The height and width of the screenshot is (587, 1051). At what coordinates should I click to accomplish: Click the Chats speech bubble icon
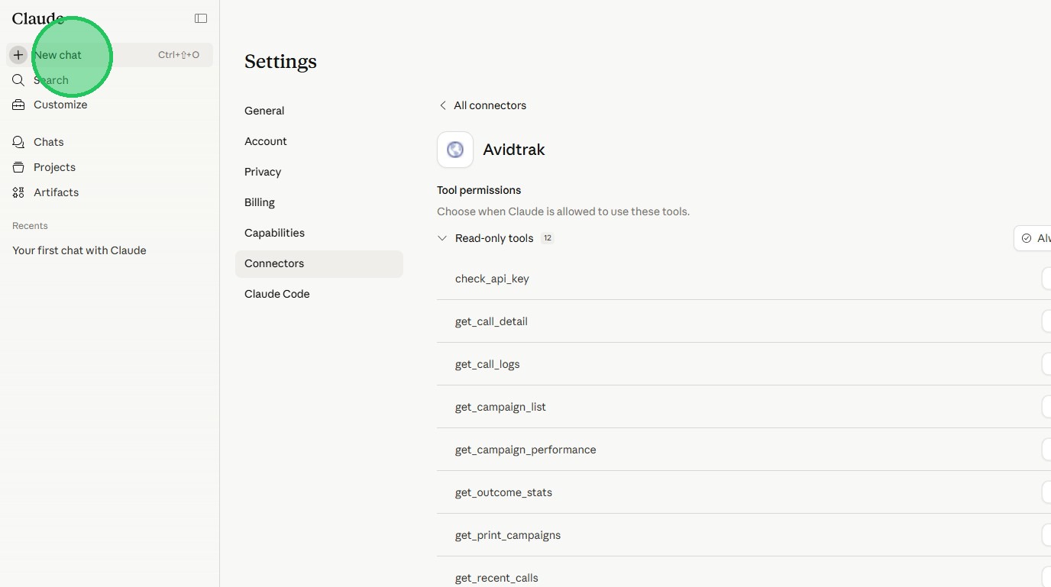[x=18, y=142]
